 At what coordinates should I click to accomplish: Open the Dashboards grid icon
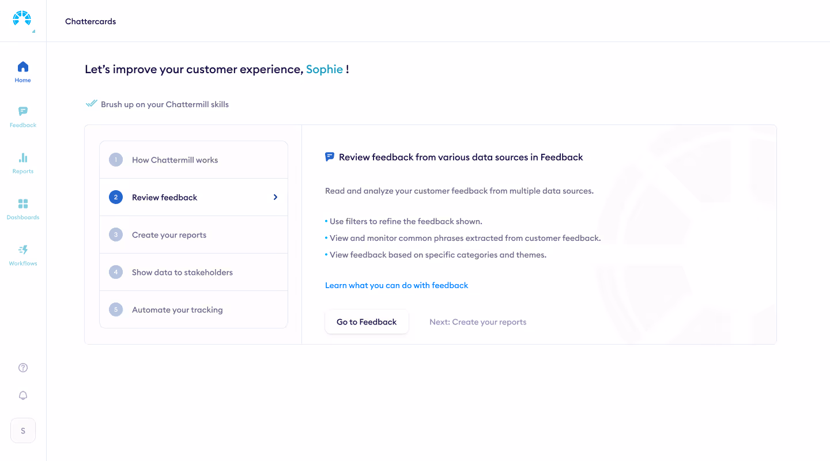point(23,203)
